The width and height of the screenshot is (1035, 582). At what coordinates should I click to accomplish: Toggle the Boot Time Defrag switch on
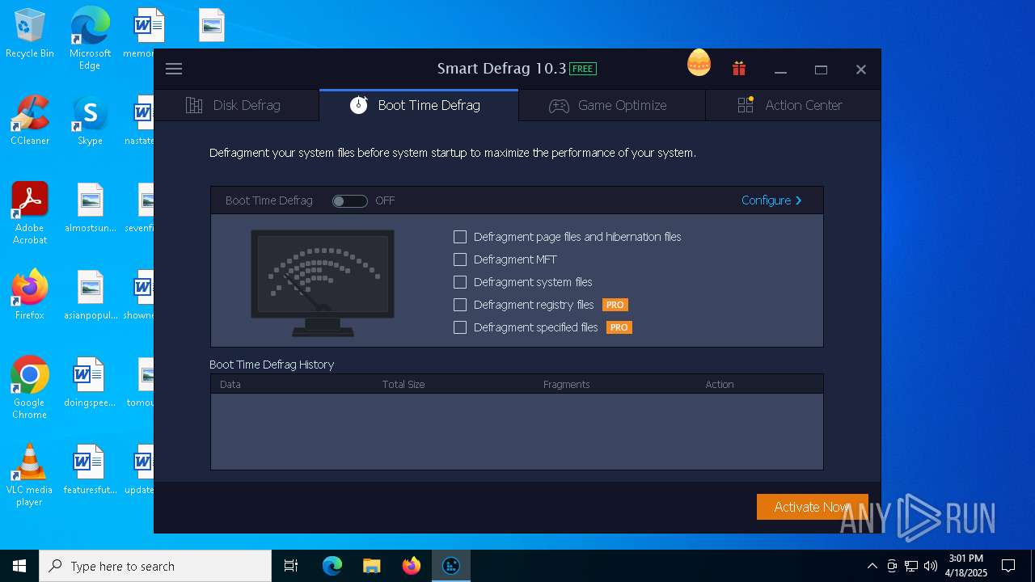pyautogui.click(x=350, y=200)
